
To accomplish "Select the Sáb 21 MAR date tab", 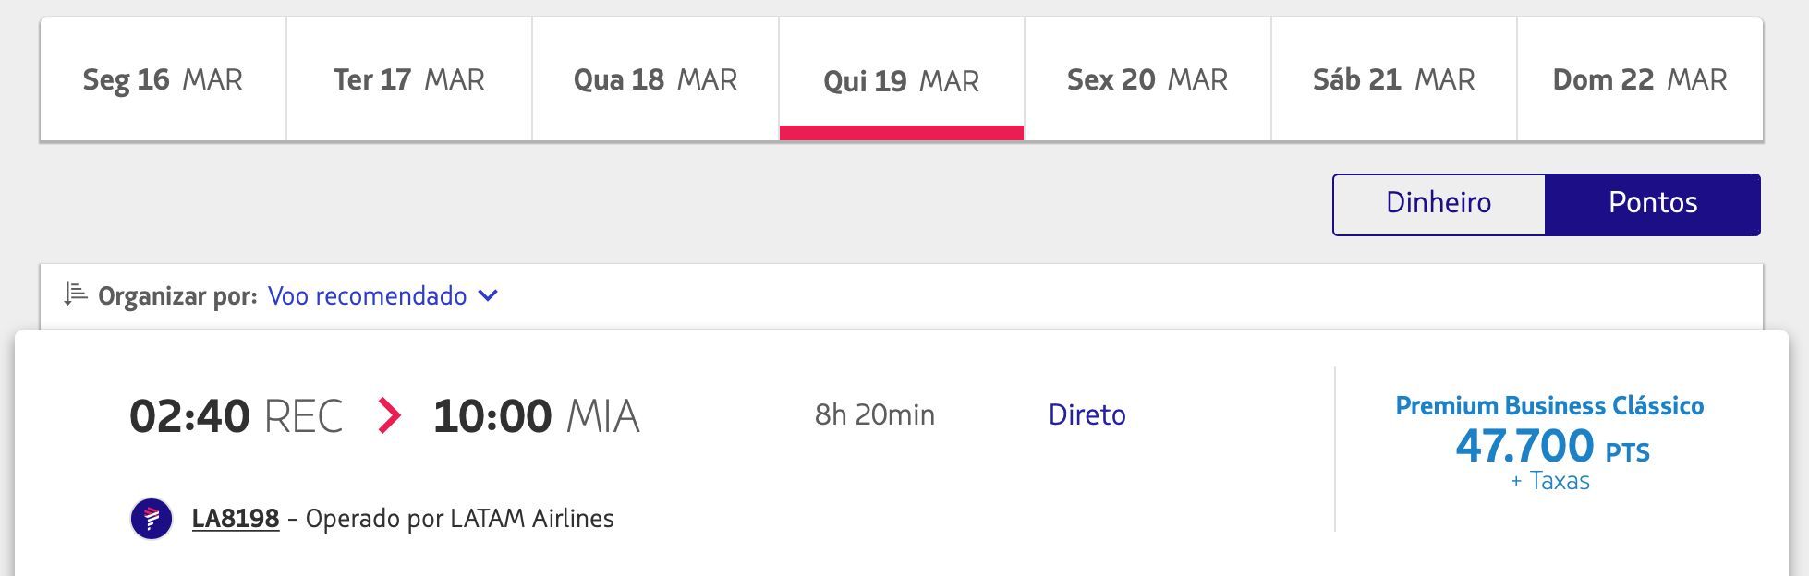I will [x=1394, y=79].
